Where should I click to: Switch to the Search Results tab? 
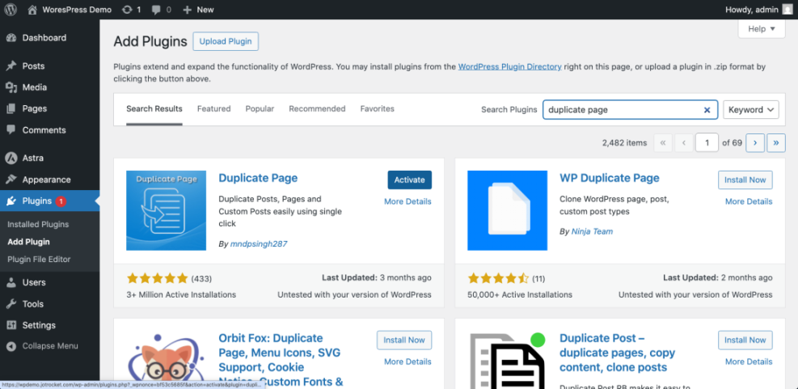point(154,109)
